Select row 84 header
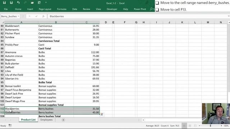Viewport: 230px width, 129px height. coord(2,41)
